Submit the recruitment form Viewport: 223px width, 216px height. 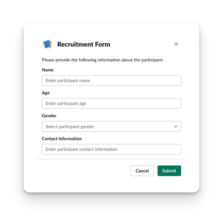169,171
